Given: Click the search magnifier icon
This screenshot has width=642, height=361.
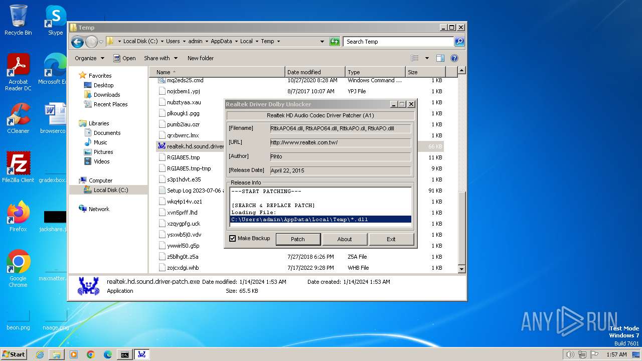Looking at the screenshot, I should click(x=459, y=42).
